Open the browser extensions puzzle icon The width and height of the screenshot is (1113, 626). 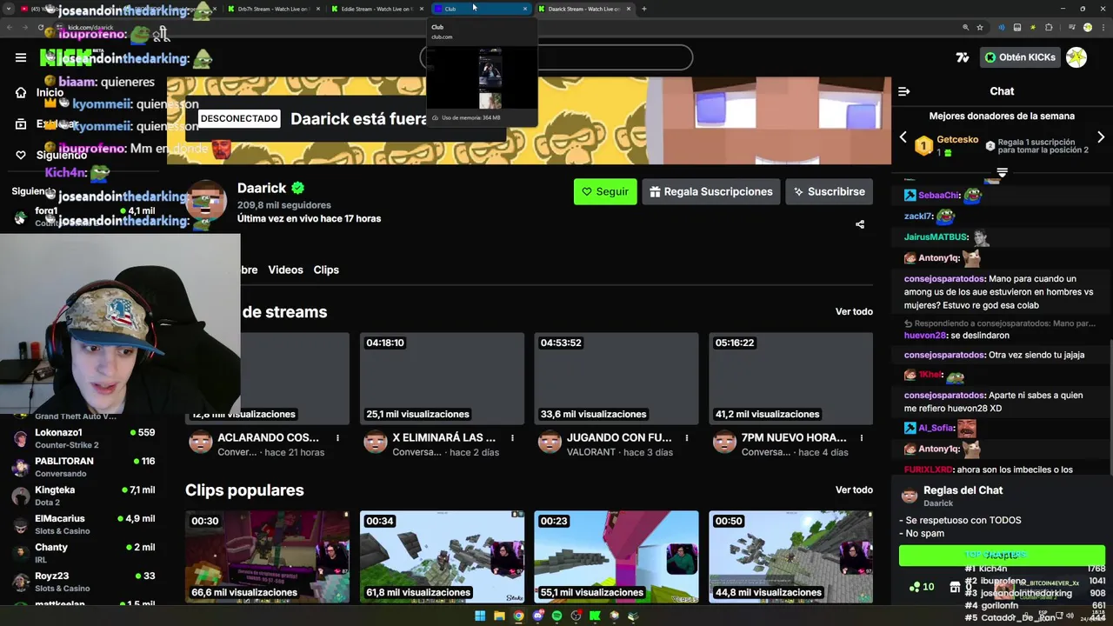tap(1049, 27)
